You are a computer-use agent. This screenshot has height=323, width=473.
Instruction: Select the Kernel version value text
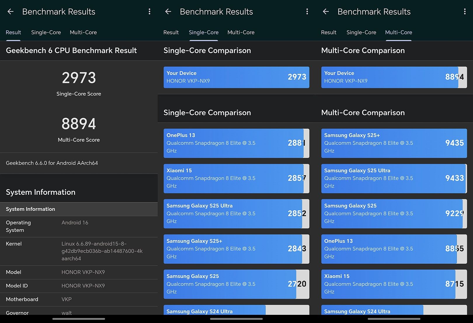coord(102,251)
